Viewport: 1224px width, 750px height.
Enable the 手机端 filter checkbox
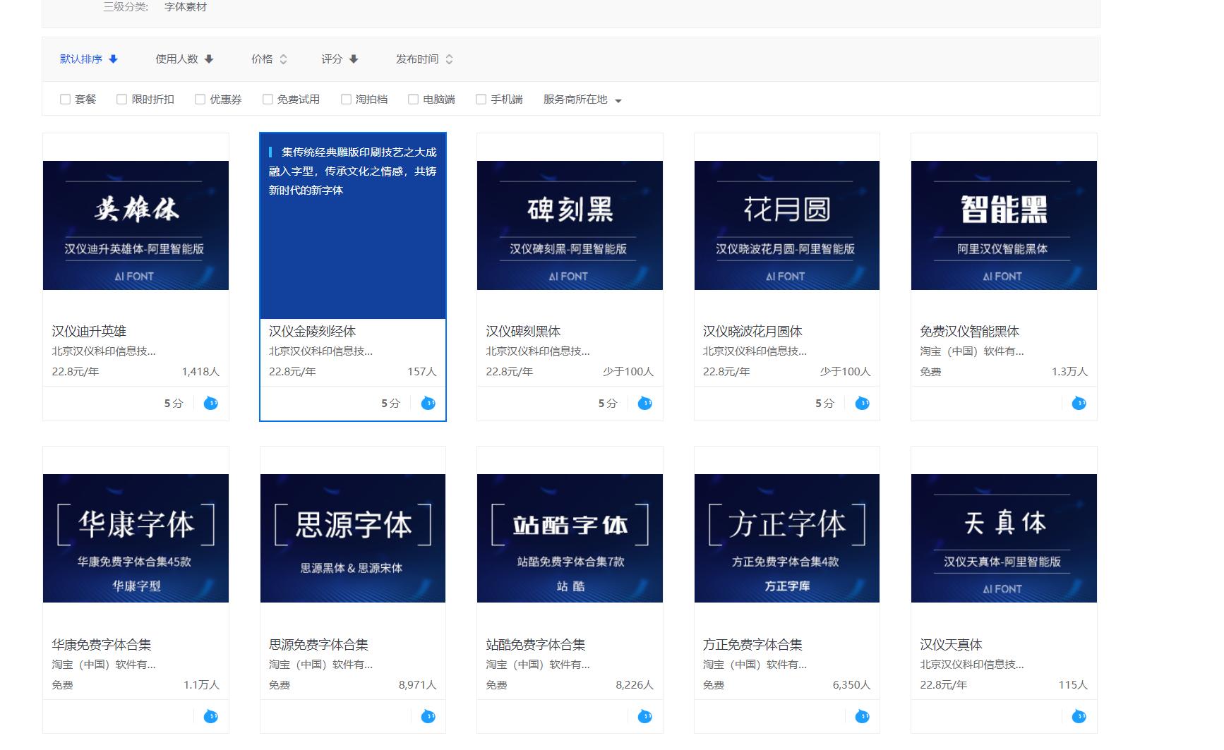[x=481, y=99]
